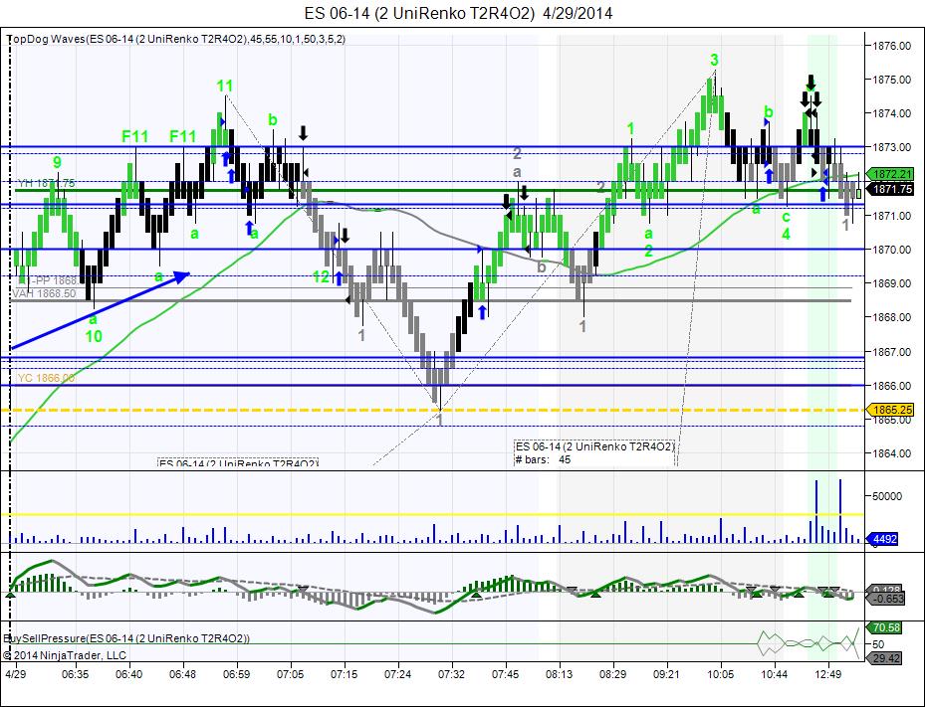925x707 pixels.
Task: Click the chart title ES 06-14 4/29/2014
Action: click(458, 13)
